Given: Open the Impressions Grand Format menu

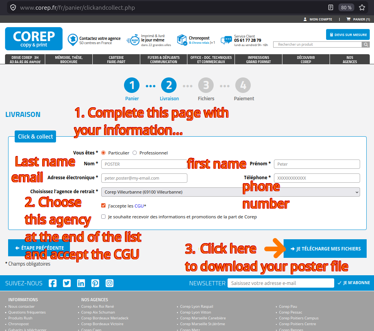Looking at the screenshot, I should point(258,60).
